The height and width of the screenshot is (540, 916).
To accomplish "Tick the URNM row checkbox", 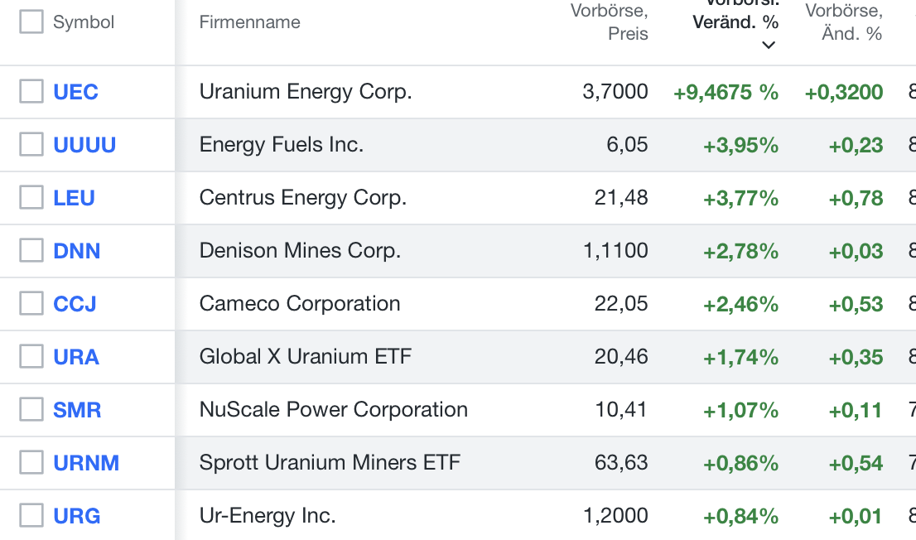I will click(x=31, y=462).
